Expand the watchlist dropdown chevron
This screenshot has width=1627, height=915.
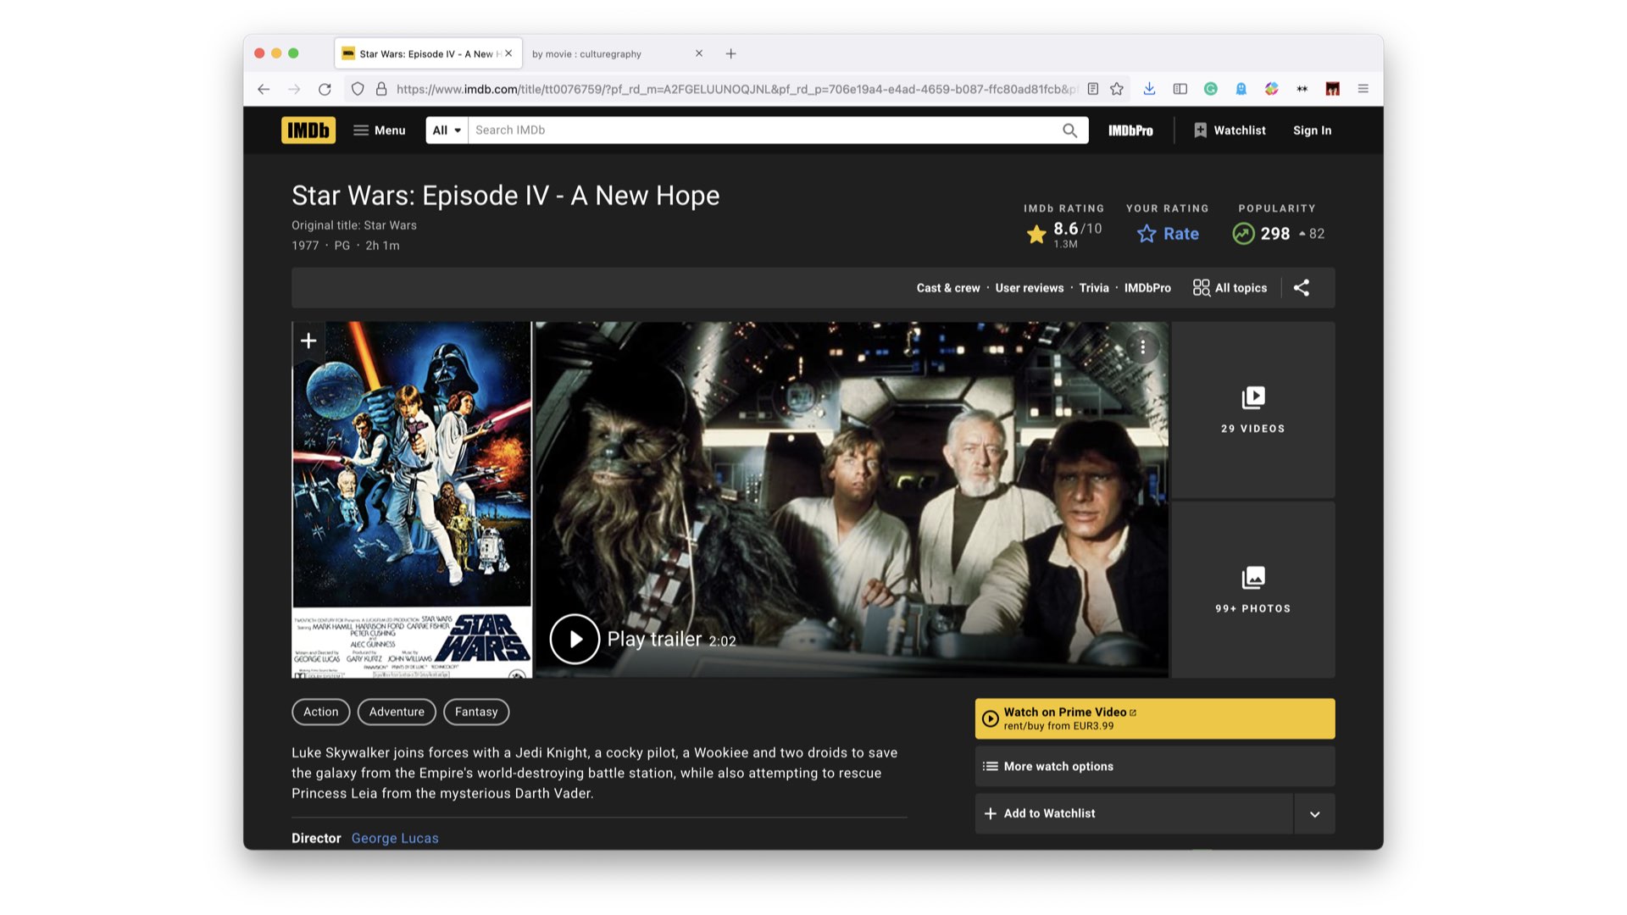click(1314, 813)
